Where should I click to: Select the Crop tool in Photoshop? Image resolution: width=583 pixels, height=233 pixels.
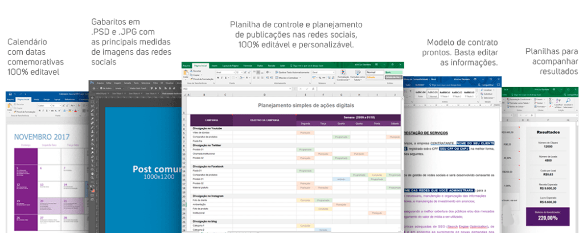pyautogui.click(x=92, y=115)
